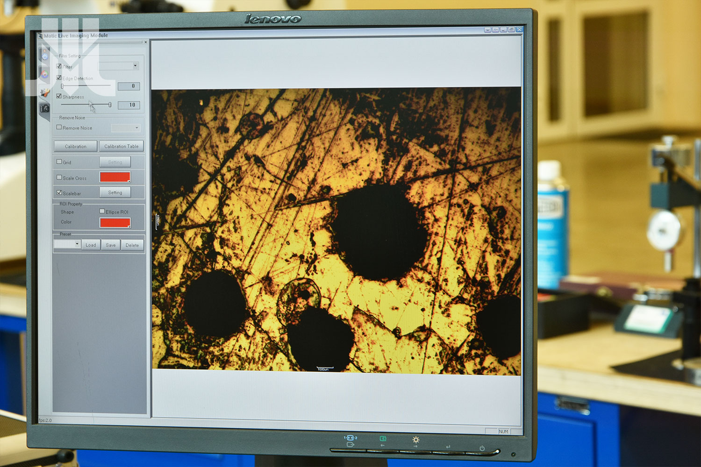This screenshot has width=701, height=467.
Task: Click the Setting button beside Grid
Action: [x=115, y=162]
